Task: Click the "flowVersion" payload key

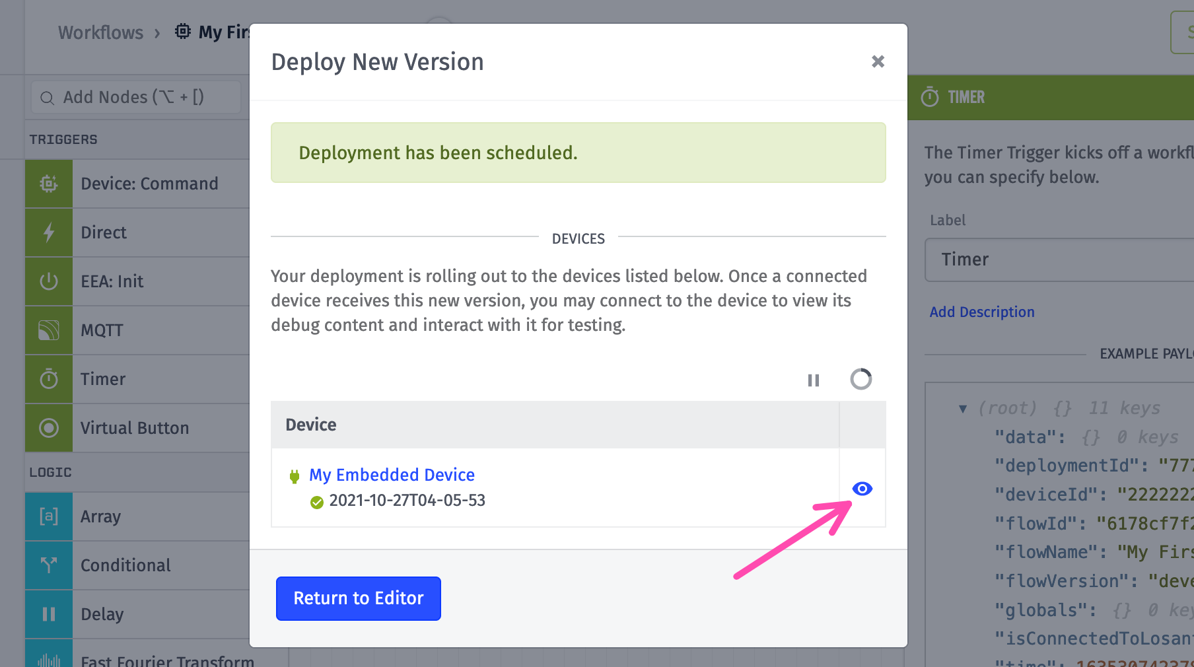Action: pyautogui.click(x=1065, y=581)
